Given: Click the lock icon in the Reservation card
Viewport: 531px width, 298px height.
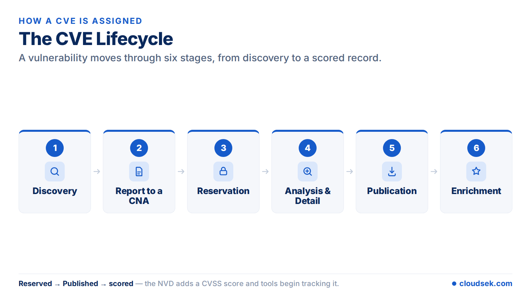Looking at the screenshot, I should [x=223, y=172].
